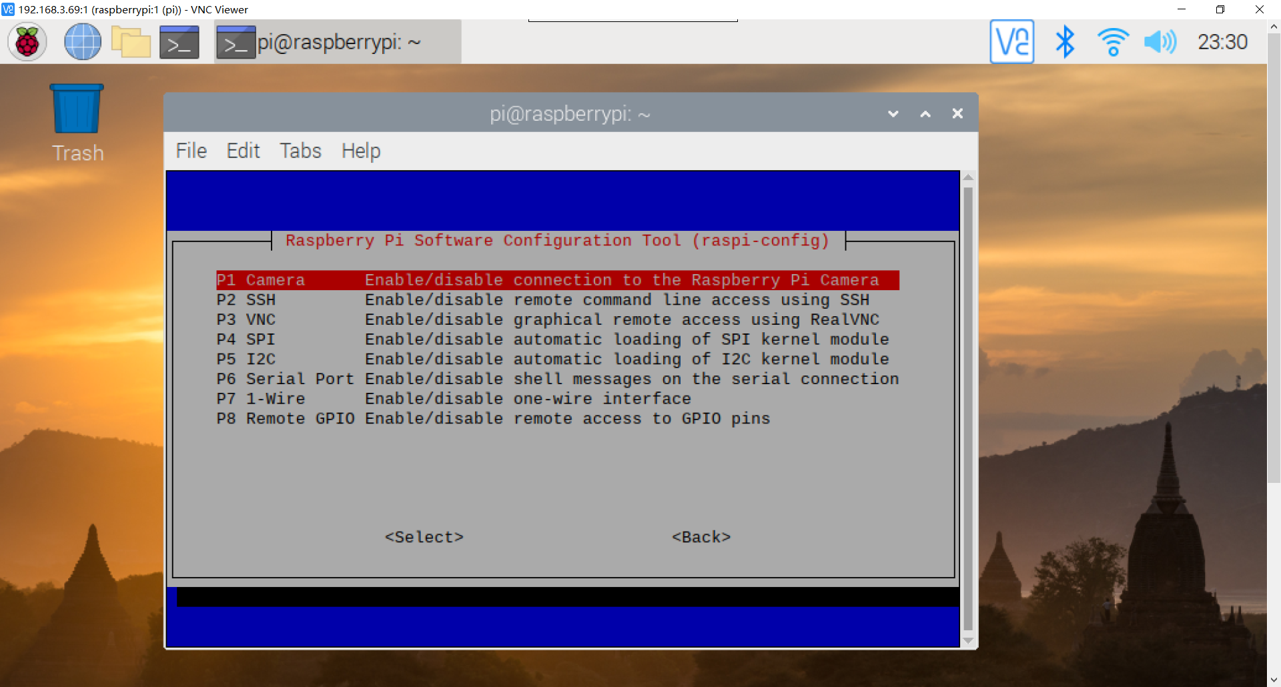Click the terminal title bar text
Screen dimensions: 1281x687
click(570, 114)
